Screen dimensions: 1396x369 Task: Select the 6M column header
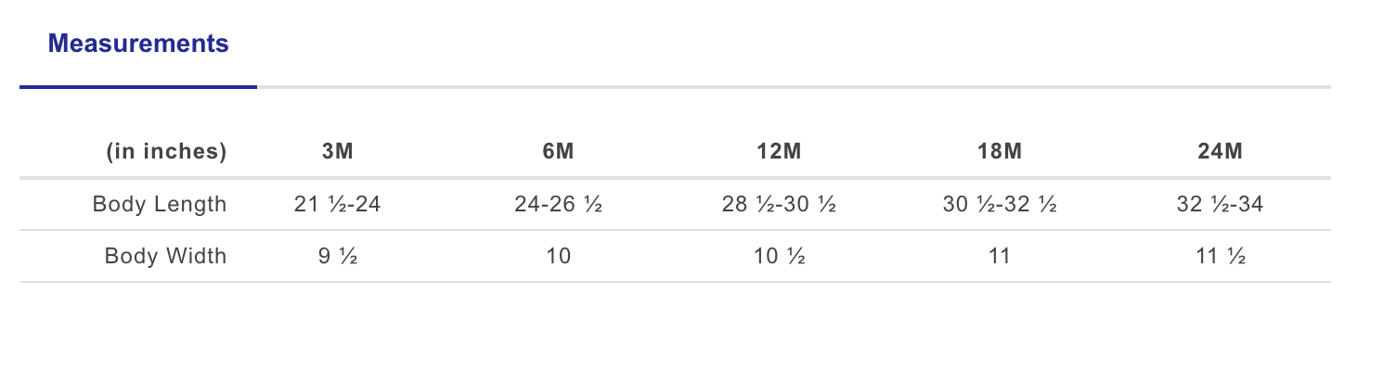tap(559, 152)
